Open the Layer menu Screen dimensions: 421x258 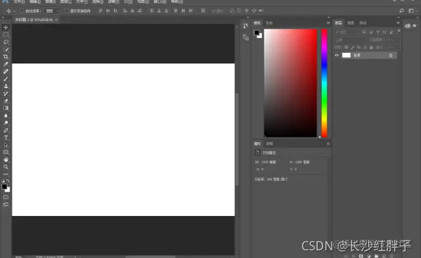pos(66,2)
